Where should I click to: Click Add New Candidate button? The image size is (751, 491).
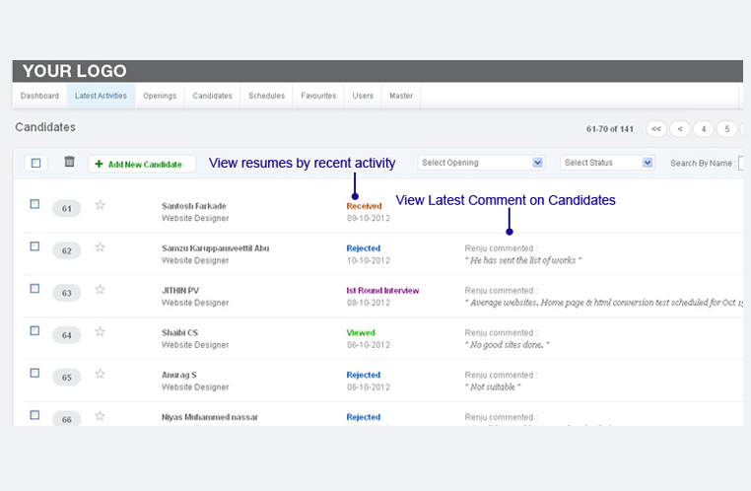pyautogui.click(x=142, y=164)
